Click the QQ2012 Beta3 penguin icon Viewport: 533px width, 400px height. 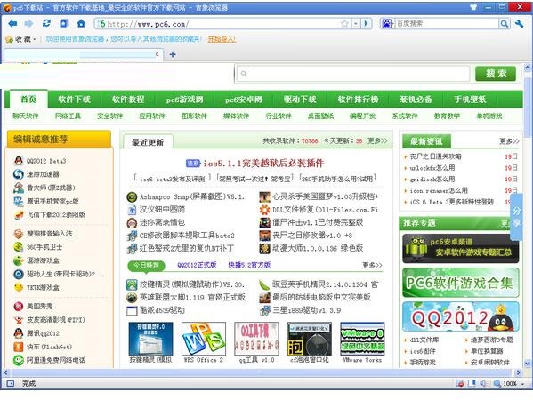[x=19, y=161]
